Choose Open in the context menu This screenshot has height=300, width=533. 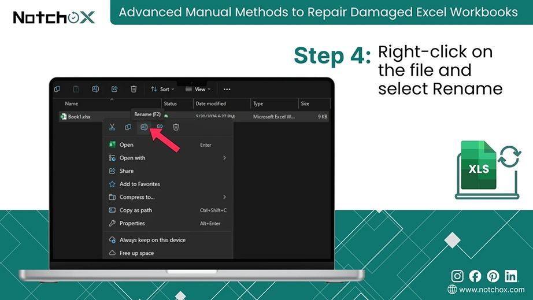click(x=168, y=145)
